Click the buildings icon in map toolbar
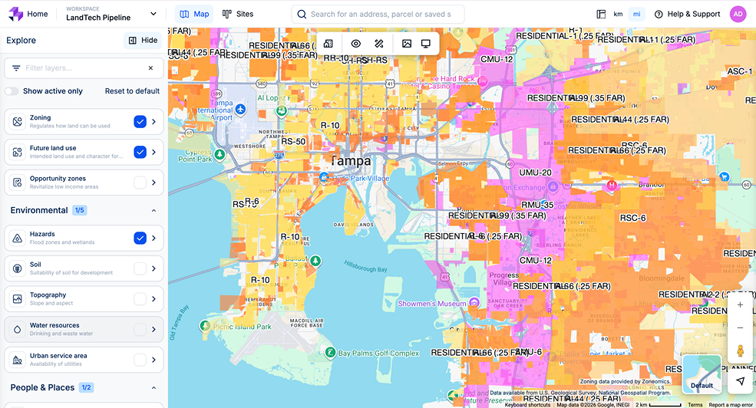This screenshot has width=756, height=408. 328,44
